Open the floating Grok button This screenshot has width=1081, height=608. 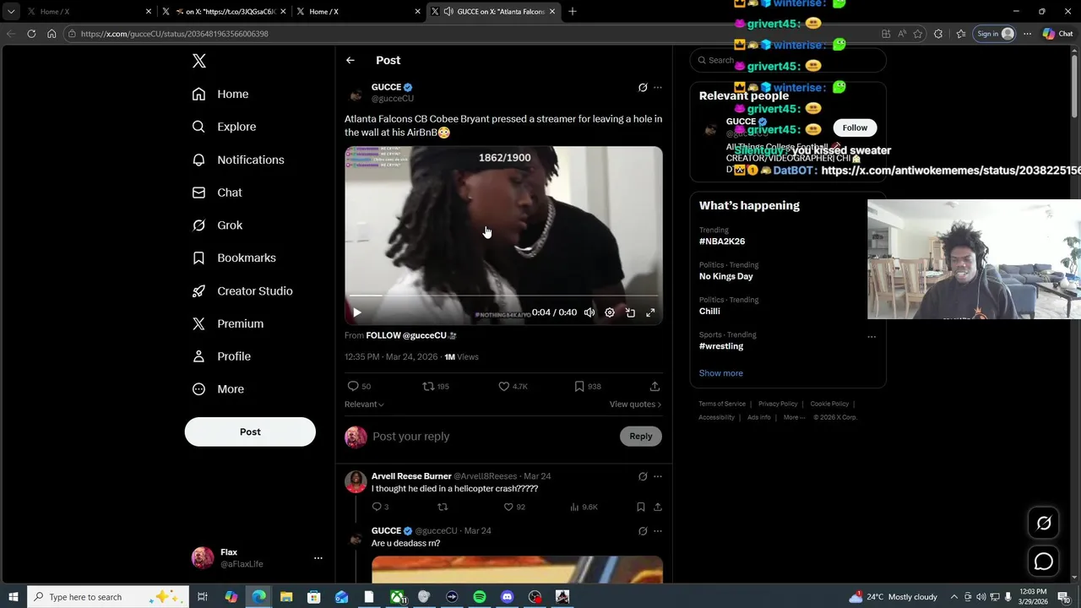click(x=1044, y=524)
